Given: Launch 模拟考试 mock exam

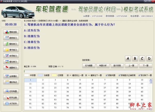Looking at the screenshot, I should coord(11,82).
